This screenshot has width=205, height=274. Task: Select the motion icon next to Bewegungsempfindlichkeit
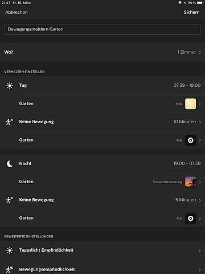pos(10,269)
